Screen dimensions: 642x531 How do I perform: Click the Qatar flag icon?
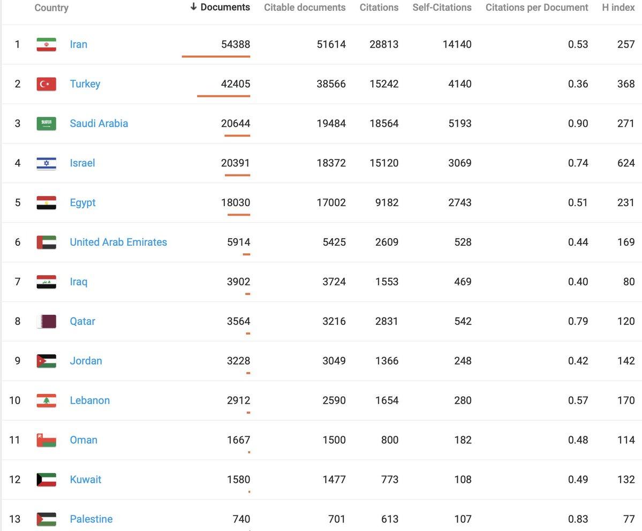(x=46, y=322)
